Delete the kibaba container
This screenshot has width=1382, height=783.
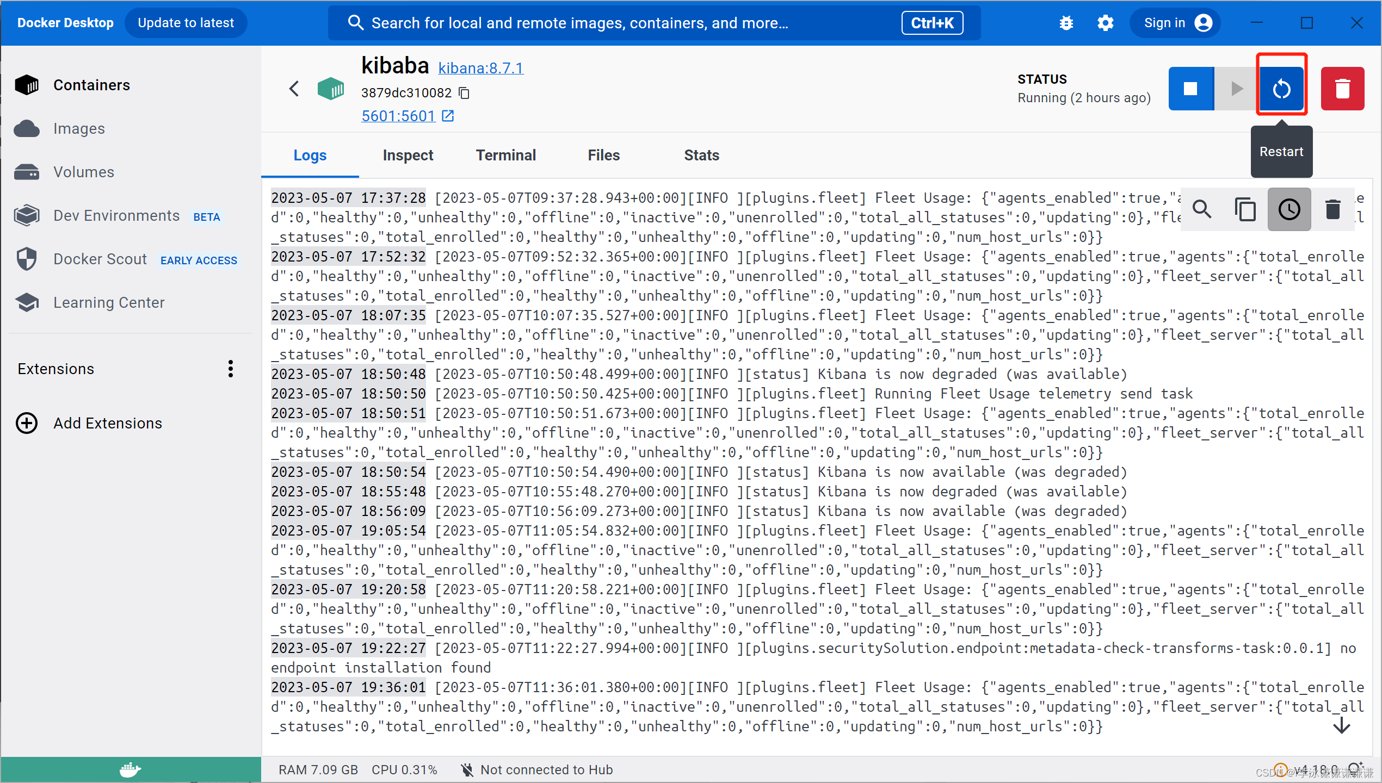pyautogui.click(x=1342, y=89)
